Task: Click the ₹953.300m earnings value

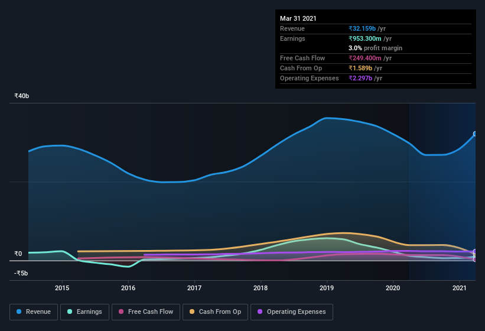Action: [365, 38]
